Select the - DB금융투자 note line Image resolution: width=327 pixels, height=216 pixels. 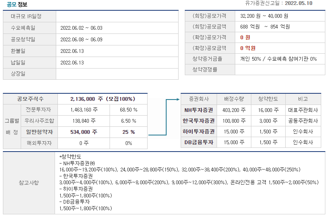(74, 202)
